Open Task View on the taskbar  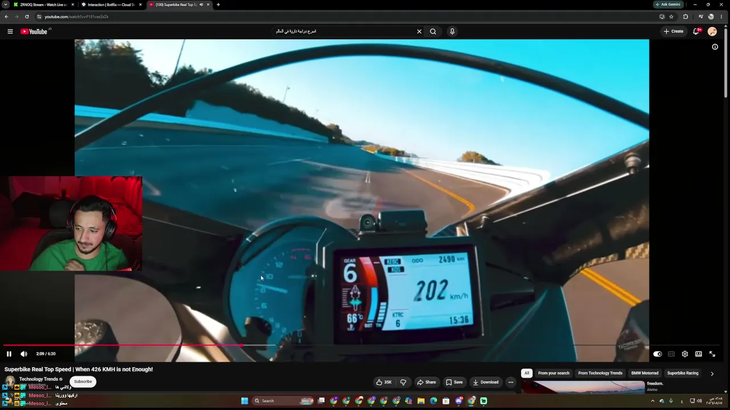click(321, 401)
